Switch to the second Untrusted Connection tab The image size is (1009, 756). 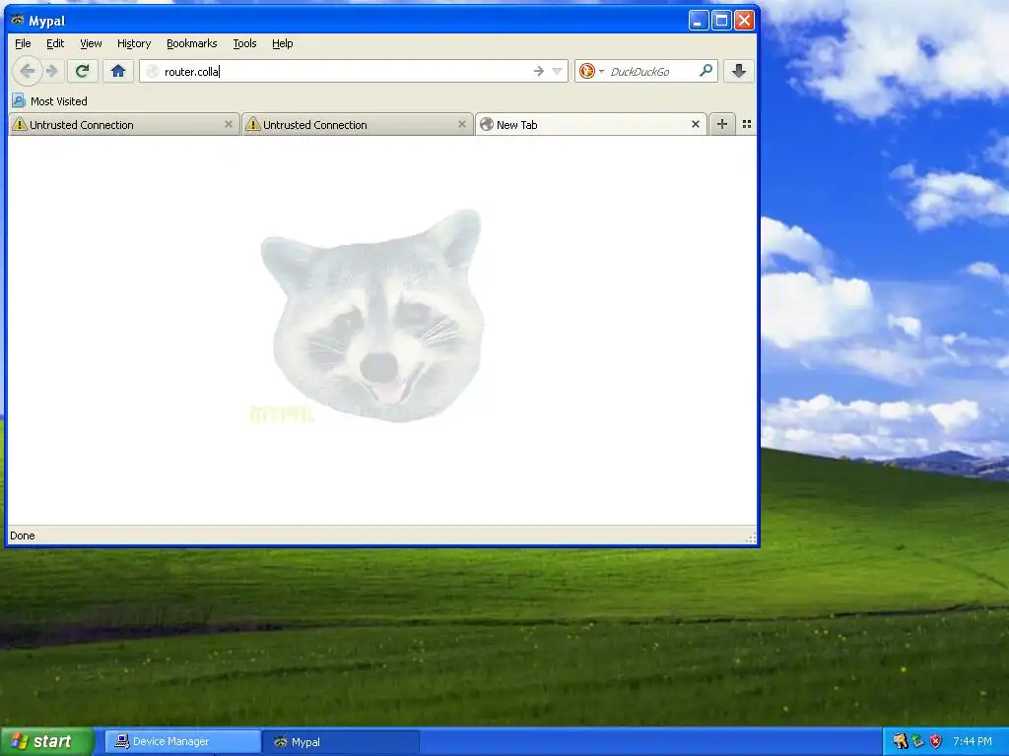tap(357, 125)
